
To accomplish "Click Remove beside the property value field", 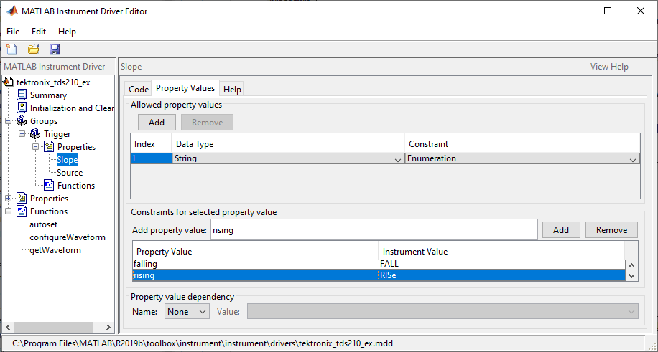I will point(611,230).
